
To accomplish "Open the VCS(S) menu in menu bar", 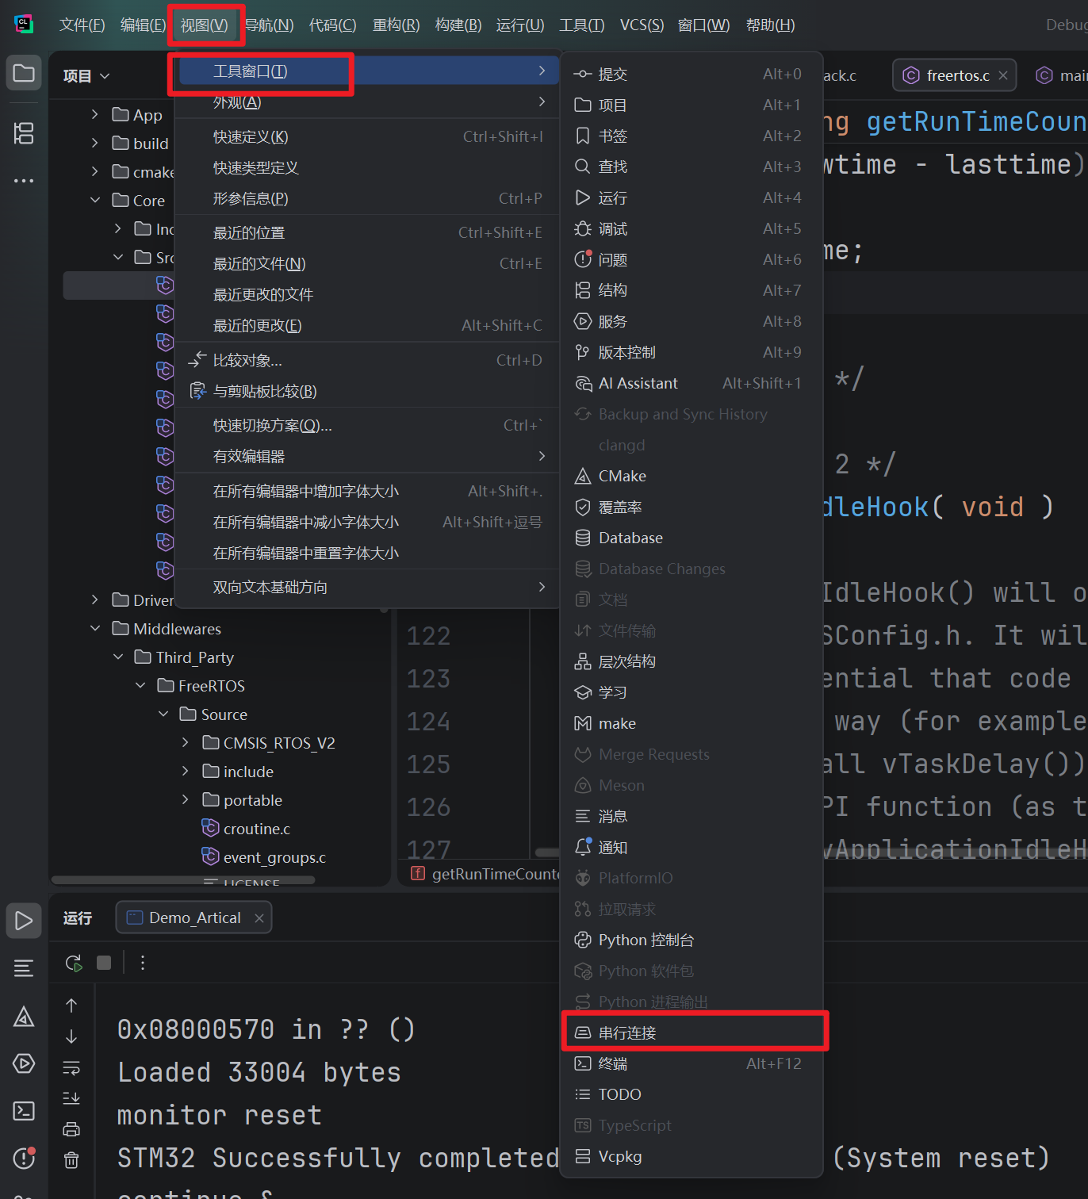I will click(642, 25).
